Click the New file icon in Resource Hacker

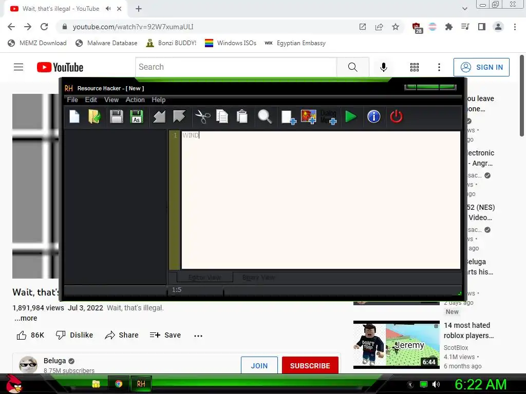coord(74,117)
